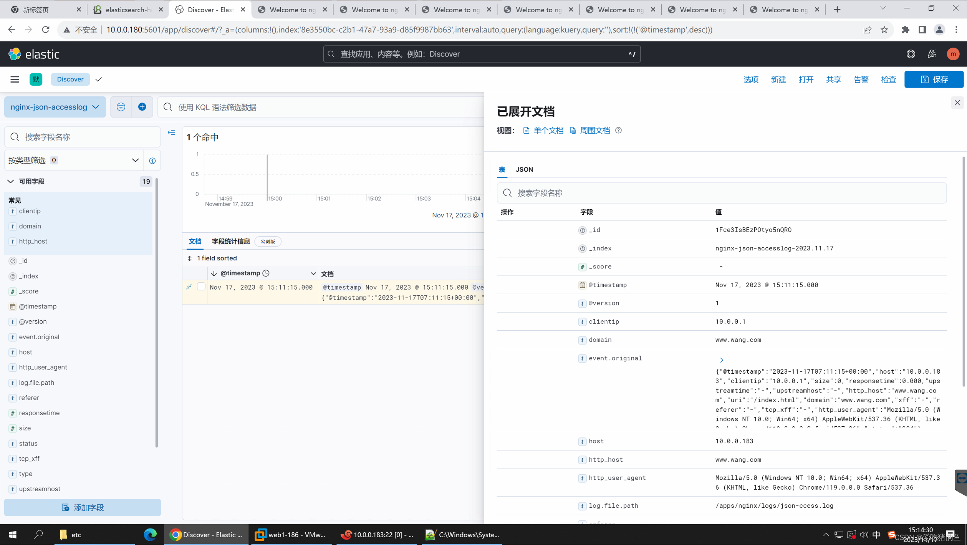This screenshot has width=967, height=545.
Task: Open the help menu lifebuoy icon
Action: click(x=911, y=54)
